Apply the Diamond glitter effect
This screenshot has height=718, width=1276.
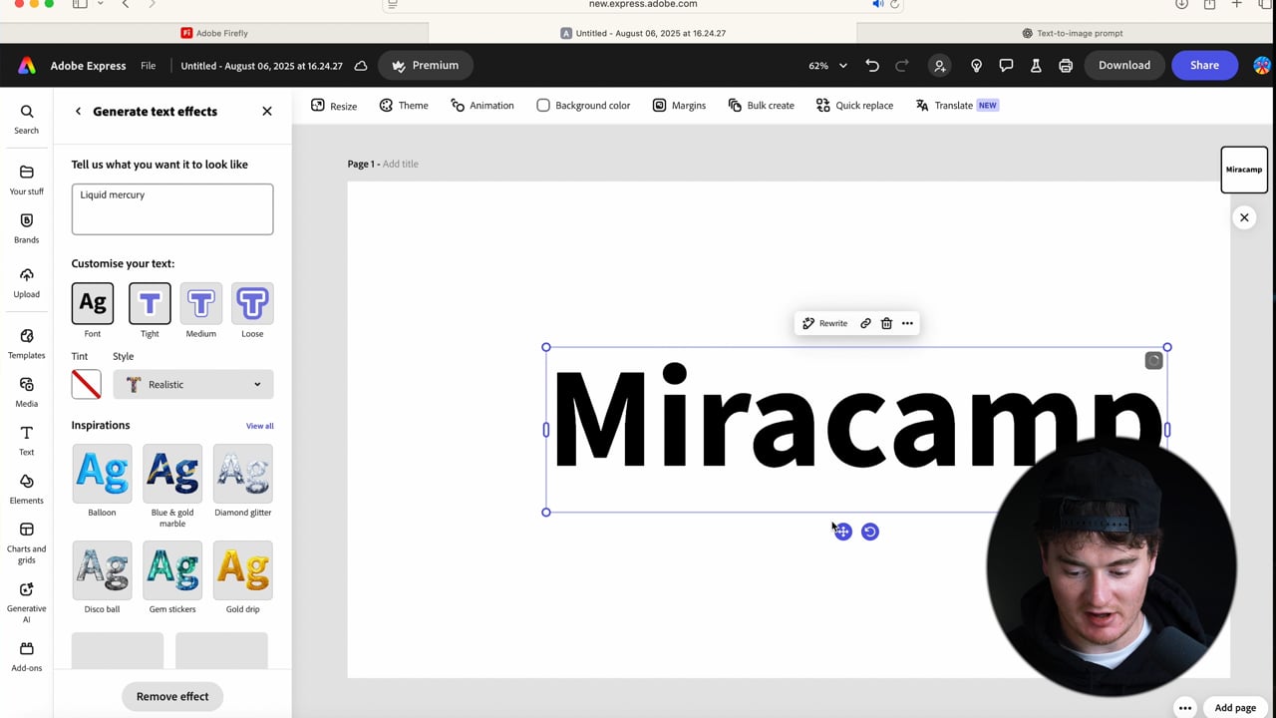point(243,474)
